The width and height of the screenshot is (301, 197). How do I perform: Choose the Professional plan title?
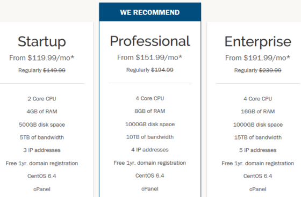150,41
